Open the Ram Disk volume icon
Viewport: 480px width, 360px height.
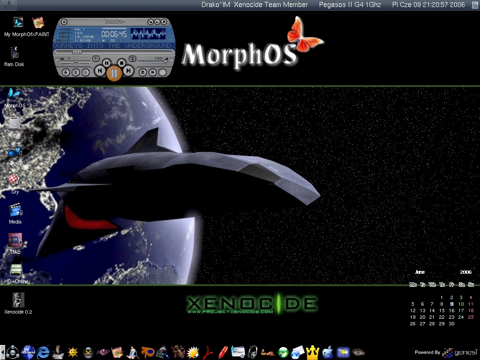pyautogui.click(x=14, y=52)
